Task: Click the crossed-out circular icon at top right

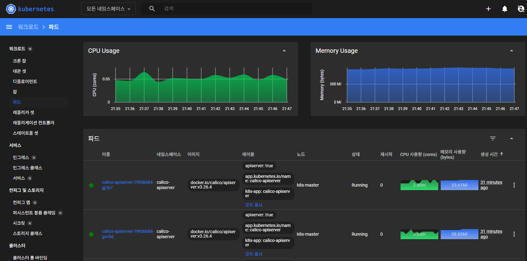Action: pos(521,9)
